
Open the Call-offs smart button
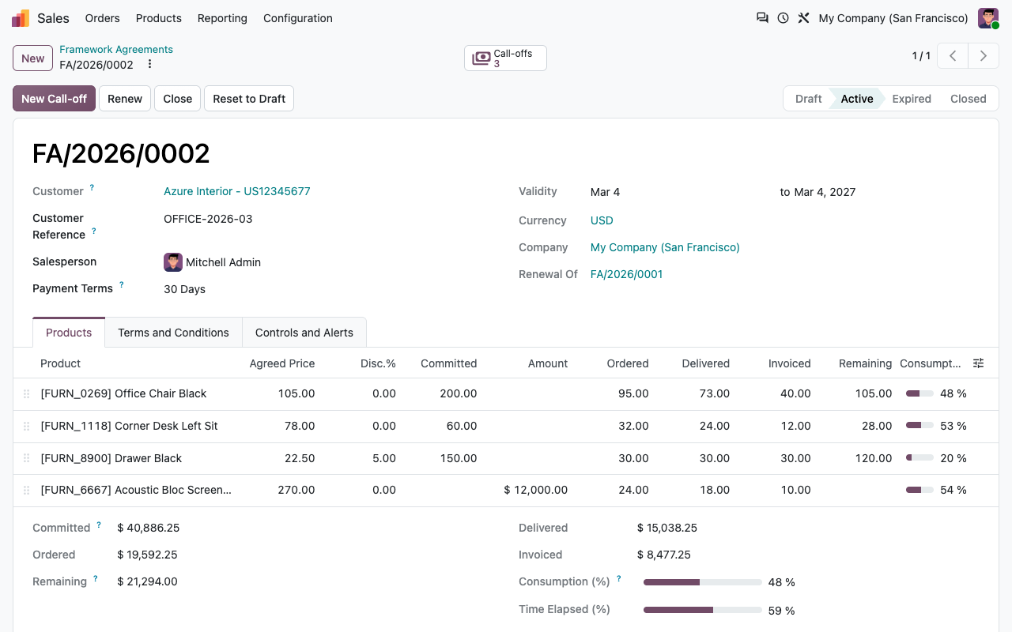pyautogui.click(x=505, y=58)
